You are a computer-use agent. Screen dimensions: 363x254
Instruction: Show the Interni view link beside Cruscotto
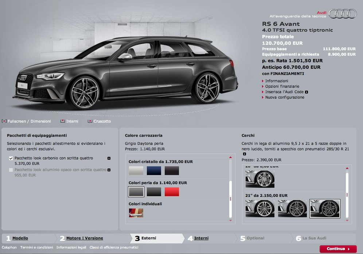coord(72,121)
